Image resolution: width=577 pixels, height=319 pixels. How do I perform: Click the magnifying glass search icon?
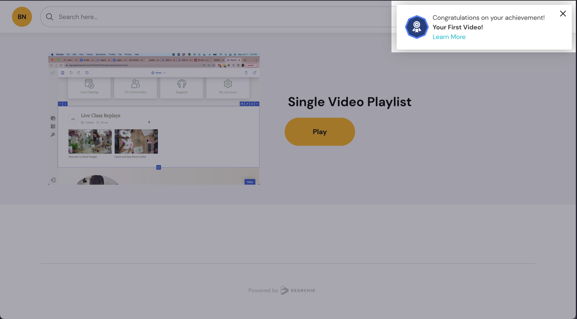coord(50,17)
